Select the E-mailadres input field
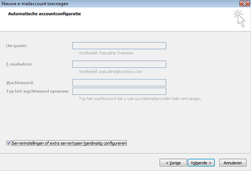 (119, 64)
